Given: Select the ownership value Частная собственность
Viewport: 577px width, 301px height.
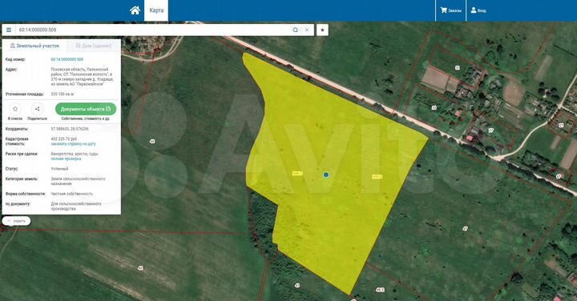Looking at the screenshot, I should click(x=72, y=194).
